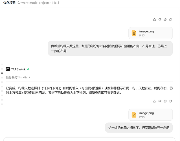Jump to the active dark timeline dot

click(2, 73)
